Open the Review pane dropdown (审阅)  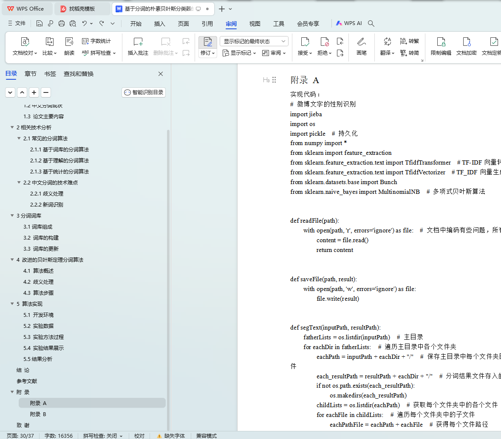(x=274, y=53)
